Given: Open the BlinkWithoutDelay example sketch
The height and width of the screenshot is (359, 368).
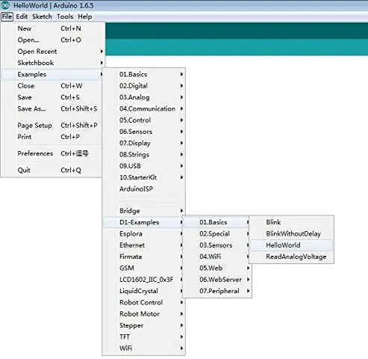Looking at the screenshot, I should 291,233.
